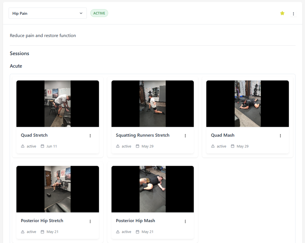Open the Hip Pain program dropdown
The height and width of the screenshot is (243, 305).
click(x=48, y=13)
